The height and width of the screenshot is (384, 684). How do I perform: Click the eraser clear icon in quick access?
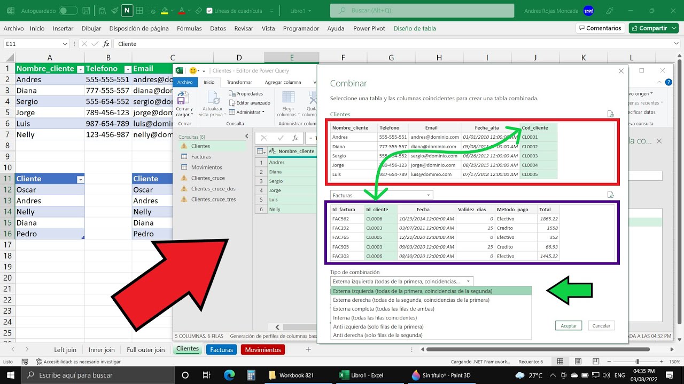click(198, 11)
